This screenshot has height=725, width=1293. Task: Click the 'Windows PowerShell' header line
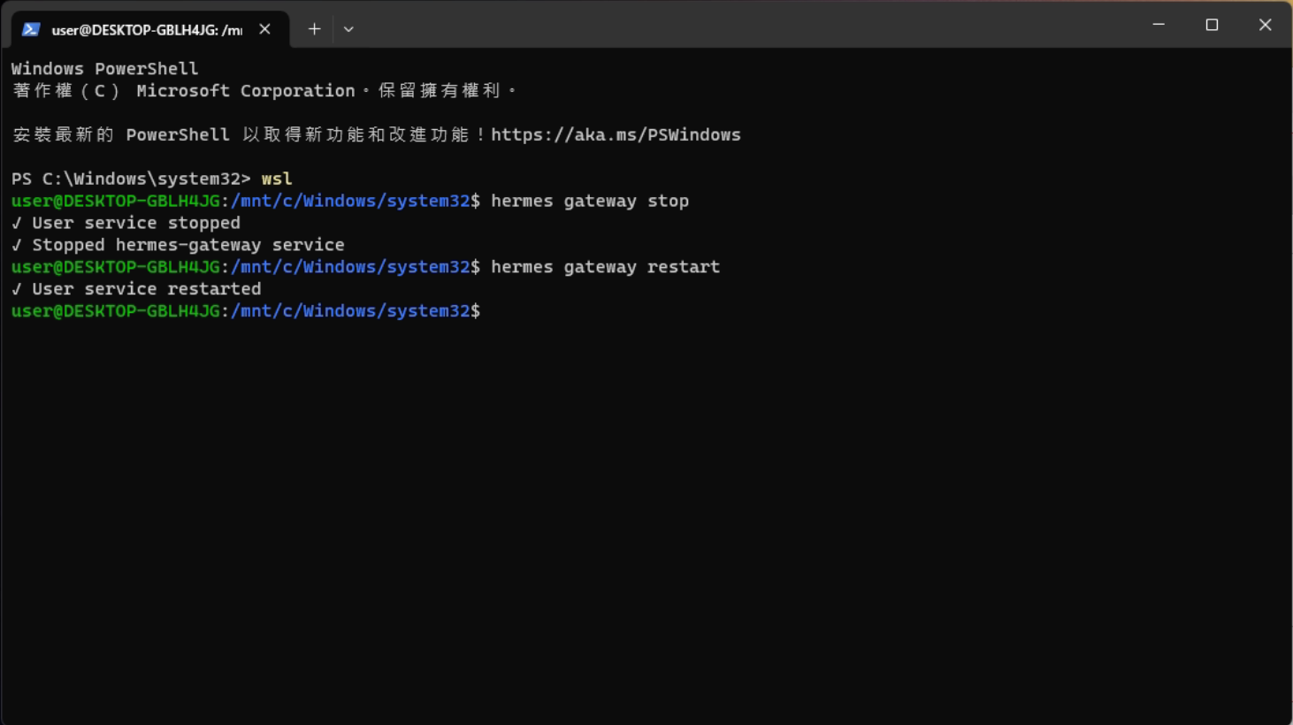(x=104, y=68)
